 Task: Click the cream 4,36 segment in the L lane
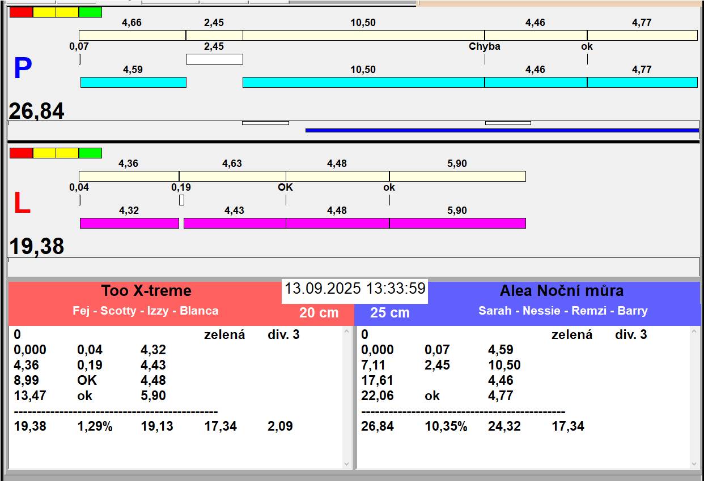click(129, 176)
